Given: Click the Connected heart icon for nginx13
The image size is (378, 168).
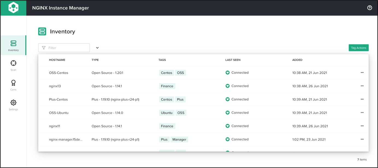Looking at the screenshot, I should (227, 86).
